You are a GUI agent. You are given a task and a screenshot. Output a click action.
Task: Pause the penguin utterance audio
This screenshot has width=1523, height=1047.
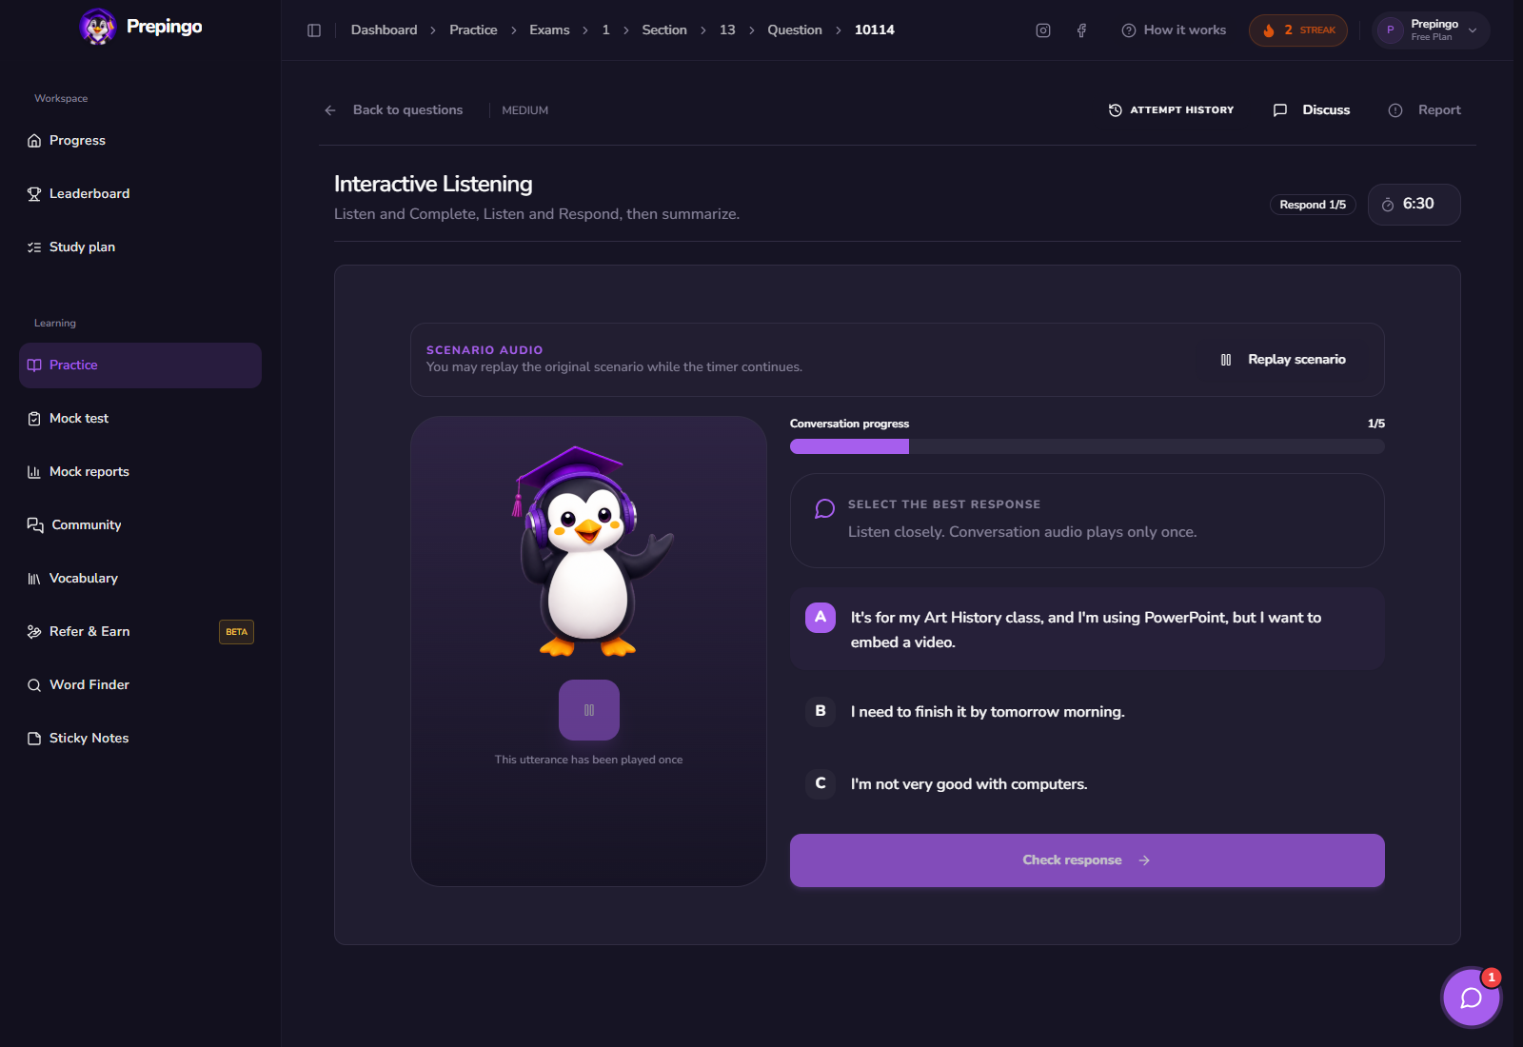coord(589,710)
